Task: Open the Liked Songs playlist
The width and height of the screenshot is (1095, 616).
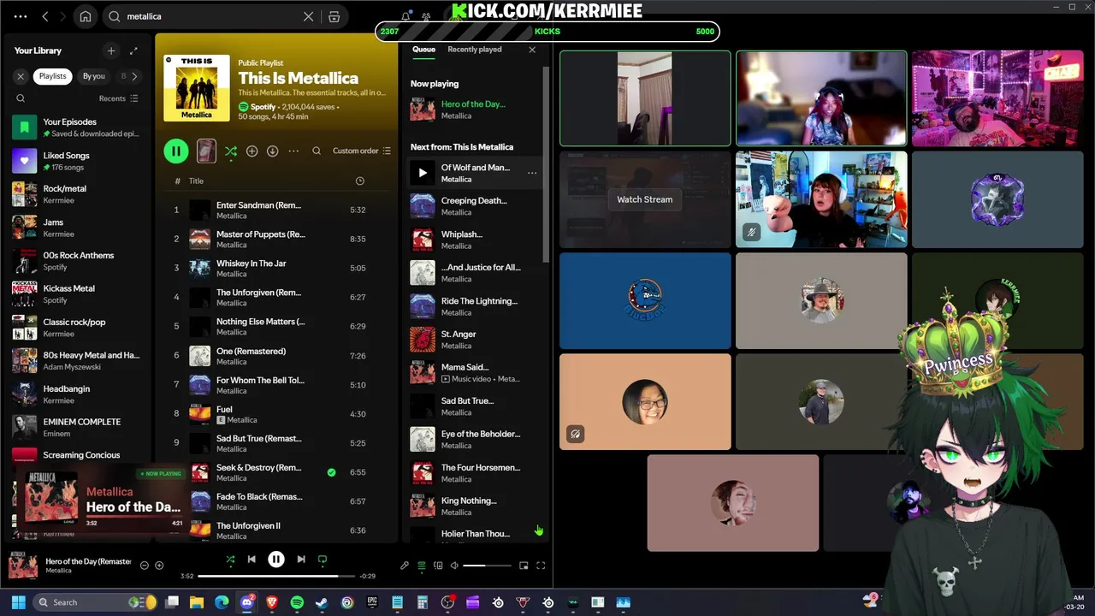Action: 79,160
